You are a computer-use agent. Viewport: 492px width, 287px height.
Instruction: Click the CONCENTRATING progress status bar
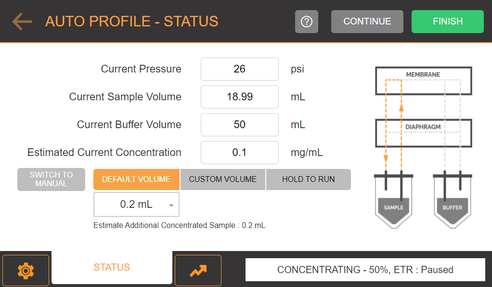365,270
